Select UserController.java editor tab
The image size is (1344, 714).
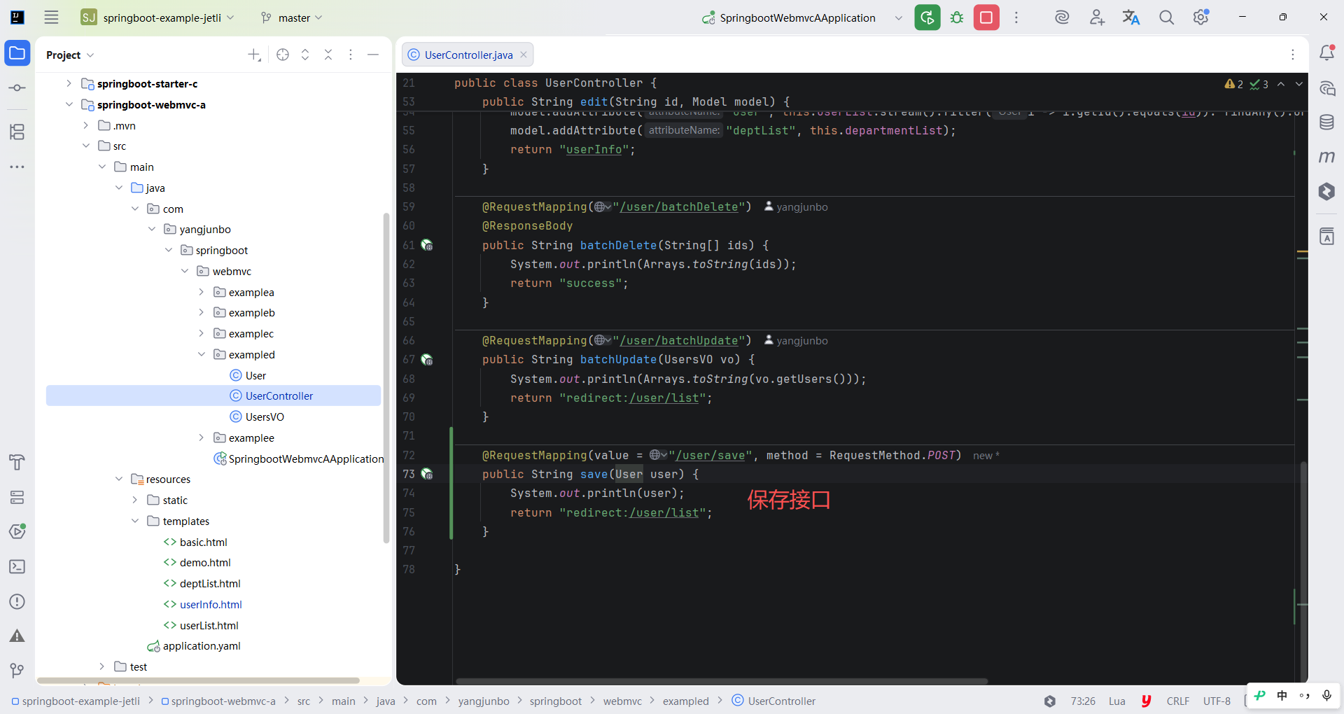468,55
